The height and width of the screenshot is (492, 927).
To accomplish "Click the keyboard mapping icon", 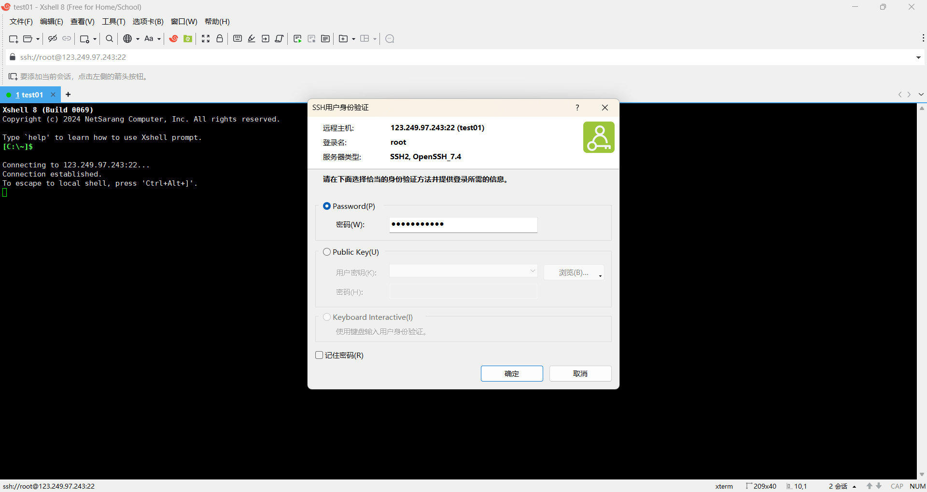I will tap(238, 39).
